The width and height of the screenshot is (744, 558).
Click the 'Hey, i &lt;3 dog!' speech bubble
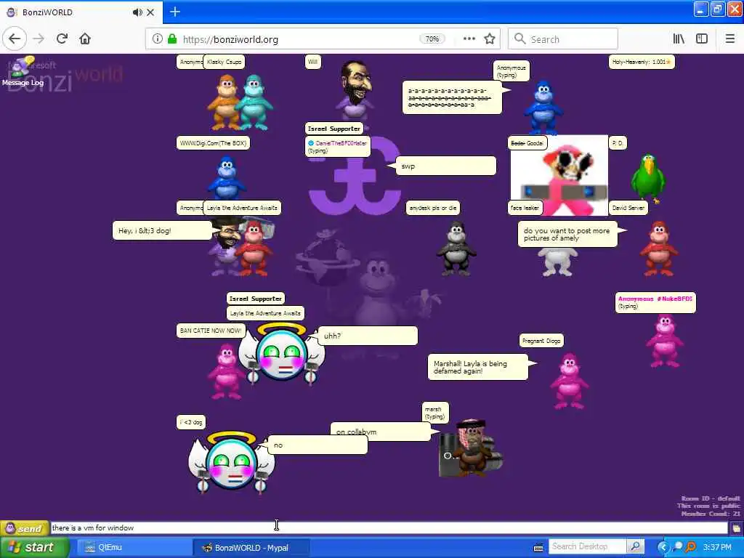163,230
